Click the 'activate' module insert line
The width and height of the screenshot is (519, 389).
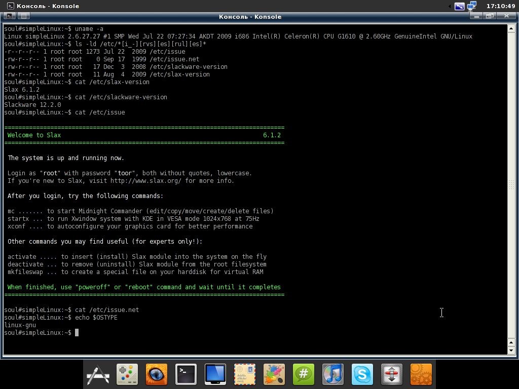pos(137,256)
